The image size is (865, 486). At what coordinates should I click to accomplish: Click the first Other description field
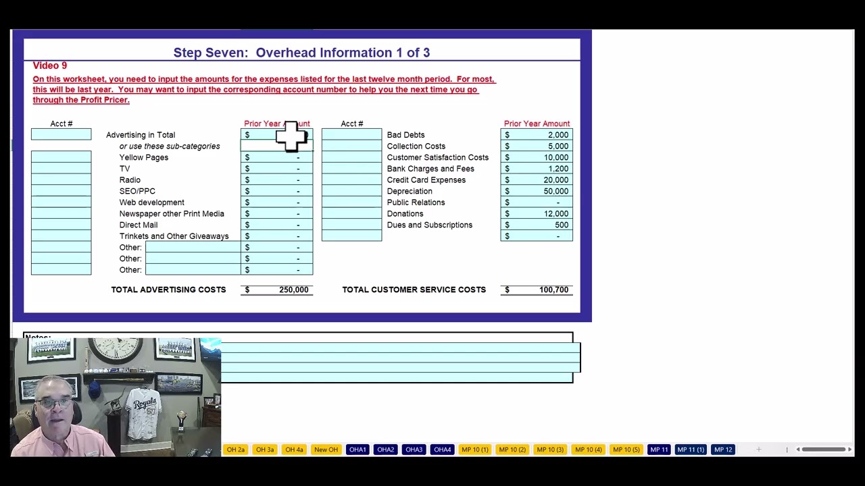(x=193, y=248)
